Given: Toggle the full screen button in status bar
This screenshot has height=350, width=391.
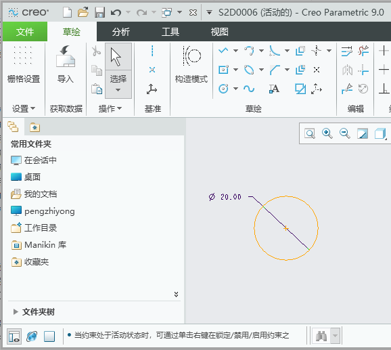Looking at the screenshot, I should (x=49, y=336).
